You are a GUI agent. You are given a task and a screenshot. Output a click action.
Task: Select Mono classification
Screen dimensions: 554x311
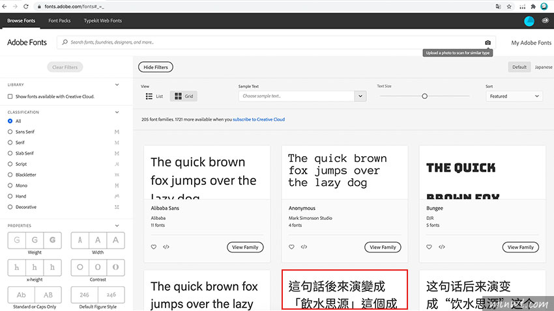(x=10, y=185)
